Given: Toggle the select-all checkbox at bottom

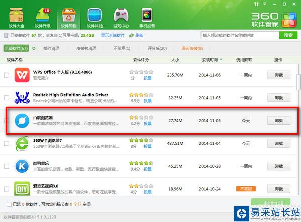Looking at the screenshot, I should (9, 204).
